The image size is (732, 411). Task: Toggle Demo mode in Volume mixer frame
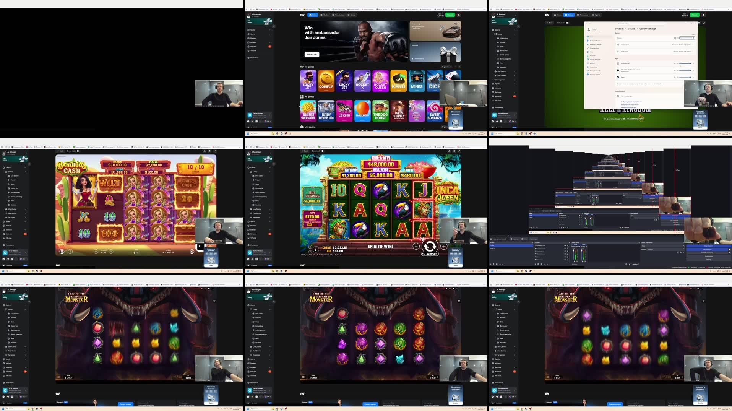(x=567, y=23)
